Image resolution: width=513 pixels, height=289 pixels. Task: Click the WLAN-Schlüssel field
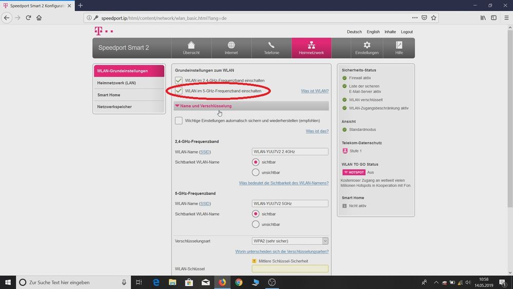point(290,268)
